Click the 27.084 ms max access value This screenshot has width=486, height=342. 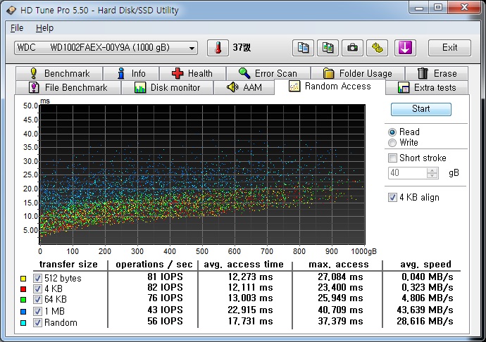340,277
